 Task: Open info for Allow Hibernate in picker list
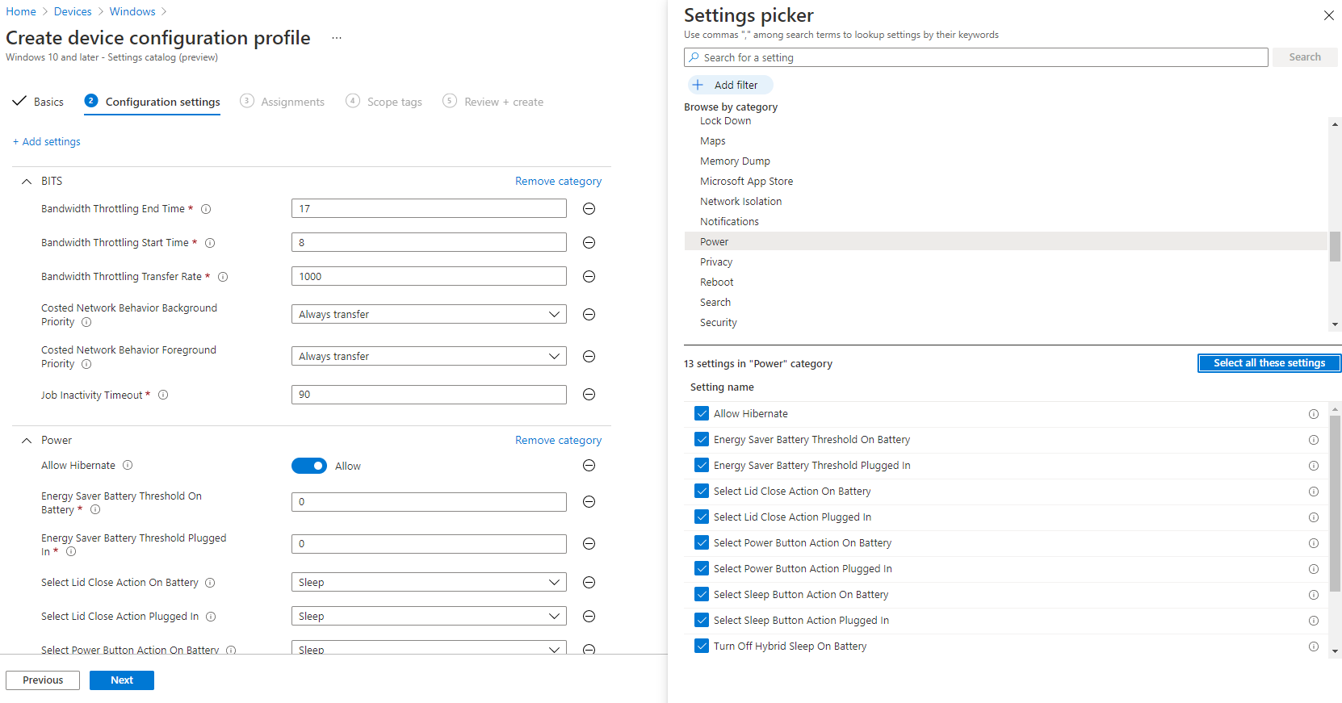(x=1314, y=414)
